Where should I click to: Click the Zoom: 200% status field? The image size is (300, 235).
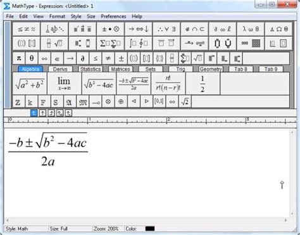(108, 229)
